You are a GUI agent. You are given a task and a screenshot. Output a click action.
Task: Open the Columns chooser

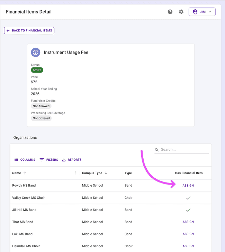point(25,160)
